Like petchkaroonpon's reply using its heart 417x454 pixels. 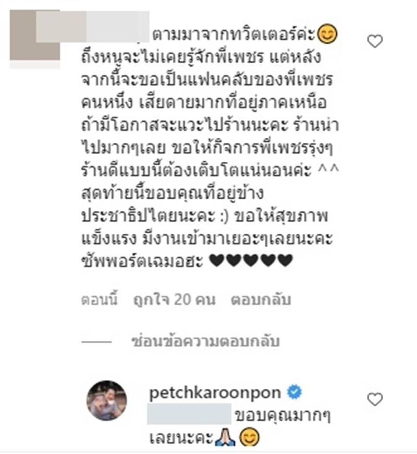[x=375, y=400]
